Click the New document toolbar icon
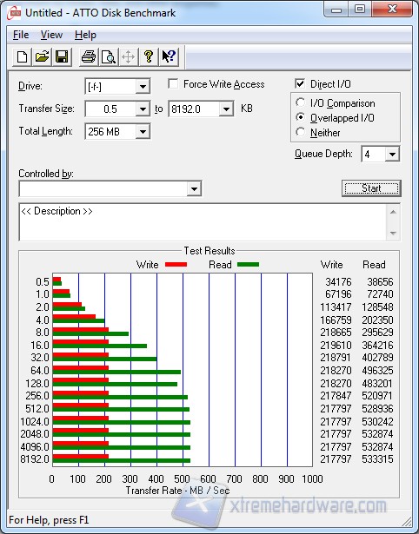Screen dimensions: 419x534 (22, 56)
